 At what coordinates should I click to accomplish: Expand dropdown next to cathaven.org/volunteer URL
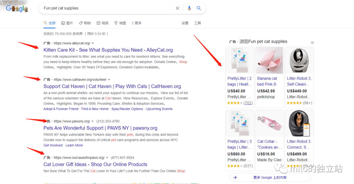(109, 80)
